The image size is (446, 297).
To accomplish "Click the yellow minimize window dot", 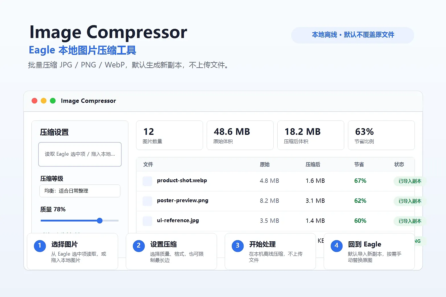I will point(44,101).
